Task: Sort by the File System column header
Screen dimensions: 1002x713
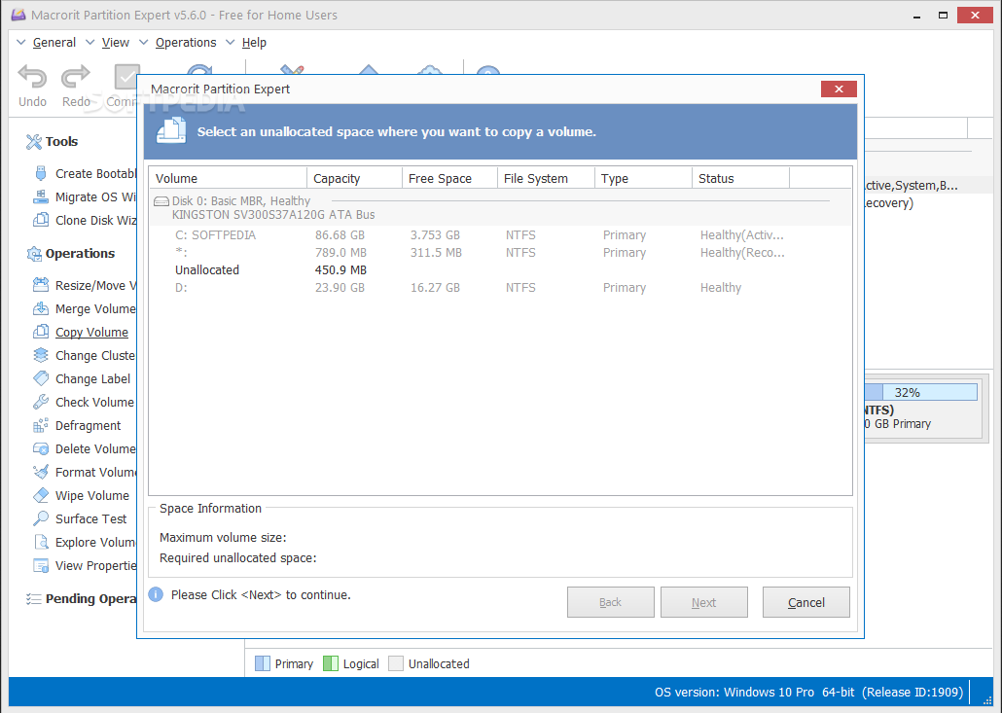Action: click(x=546, y=178)
